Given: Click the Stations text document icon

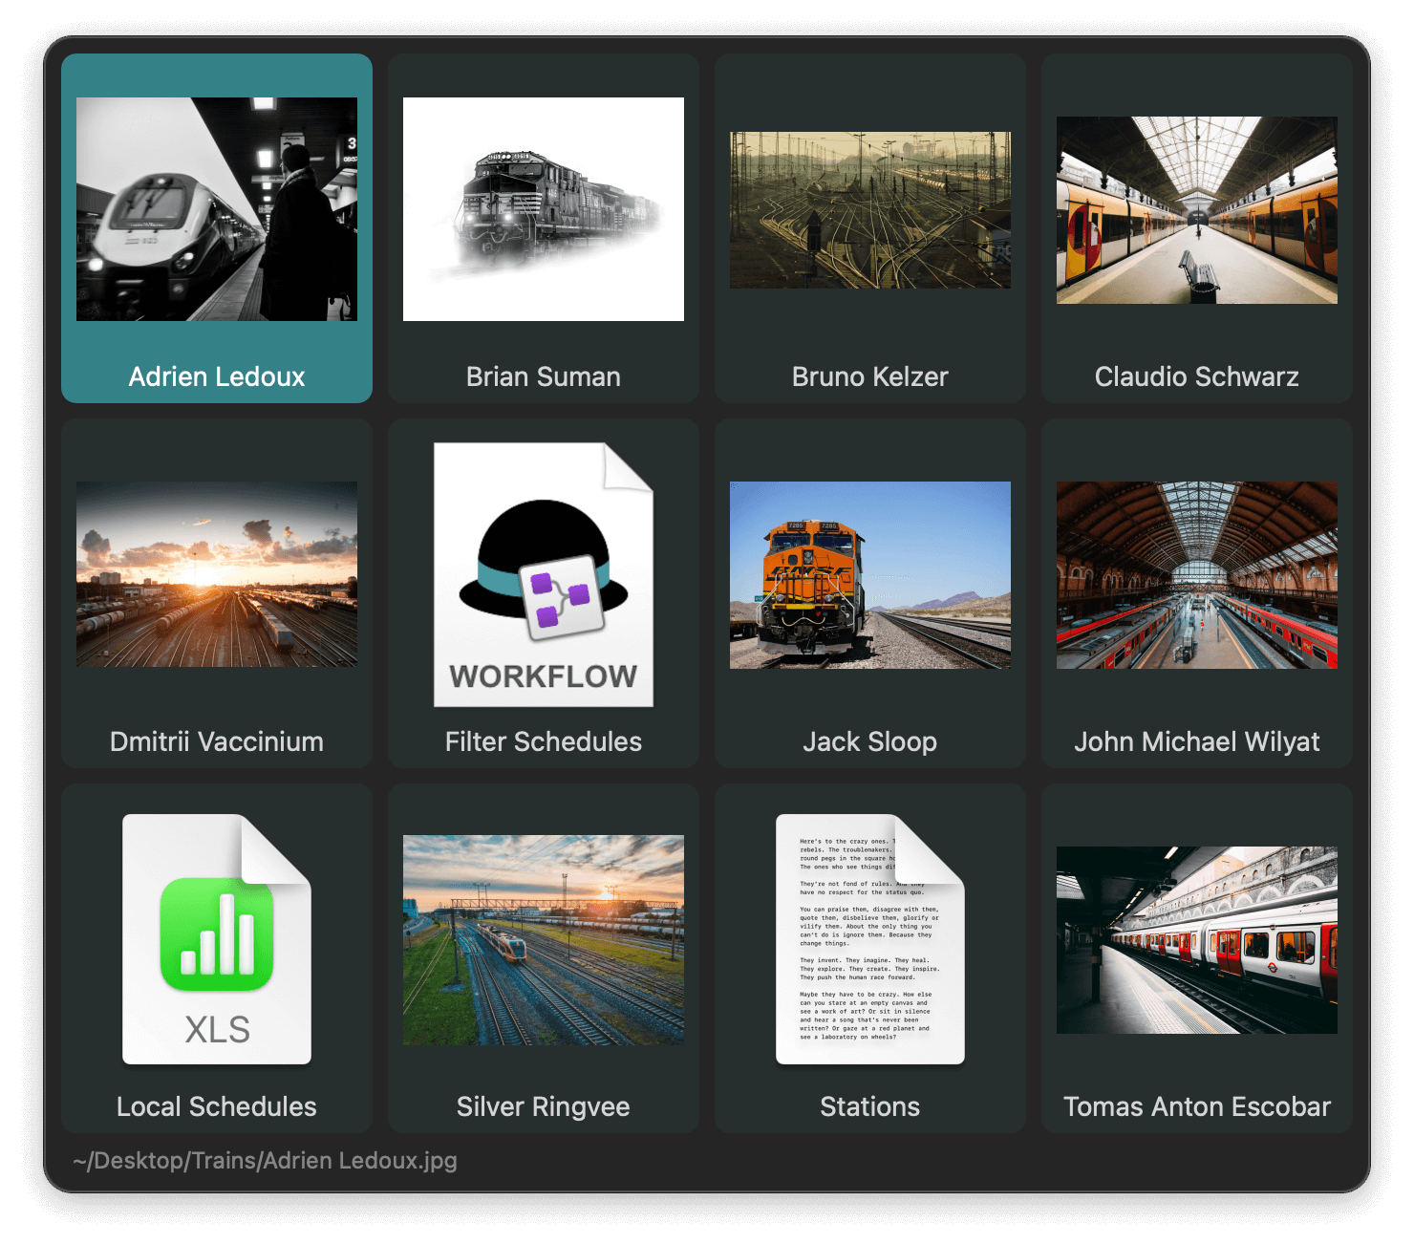Looking at the screenshot, I should [869, 939].
